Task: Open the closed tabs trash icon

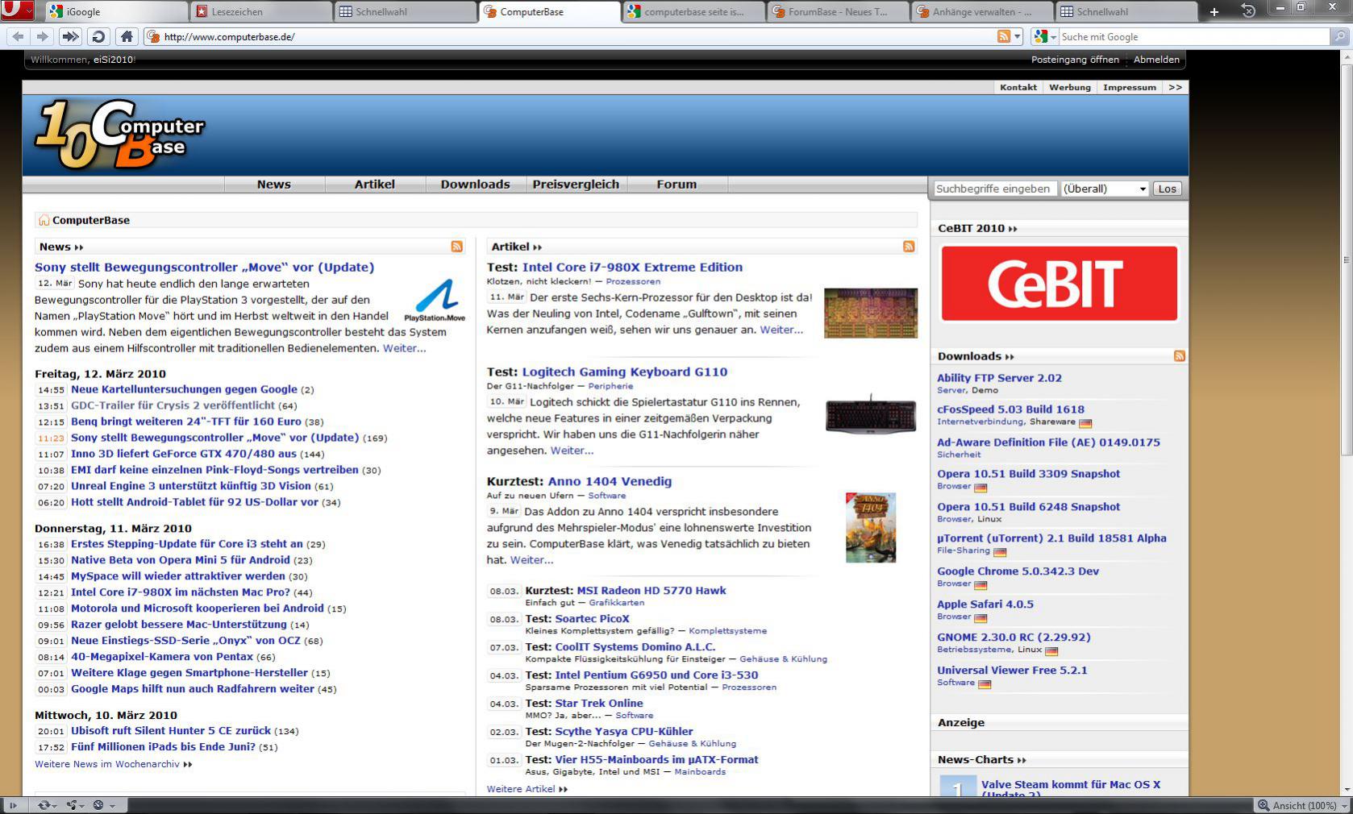Action: [1248, 11]
